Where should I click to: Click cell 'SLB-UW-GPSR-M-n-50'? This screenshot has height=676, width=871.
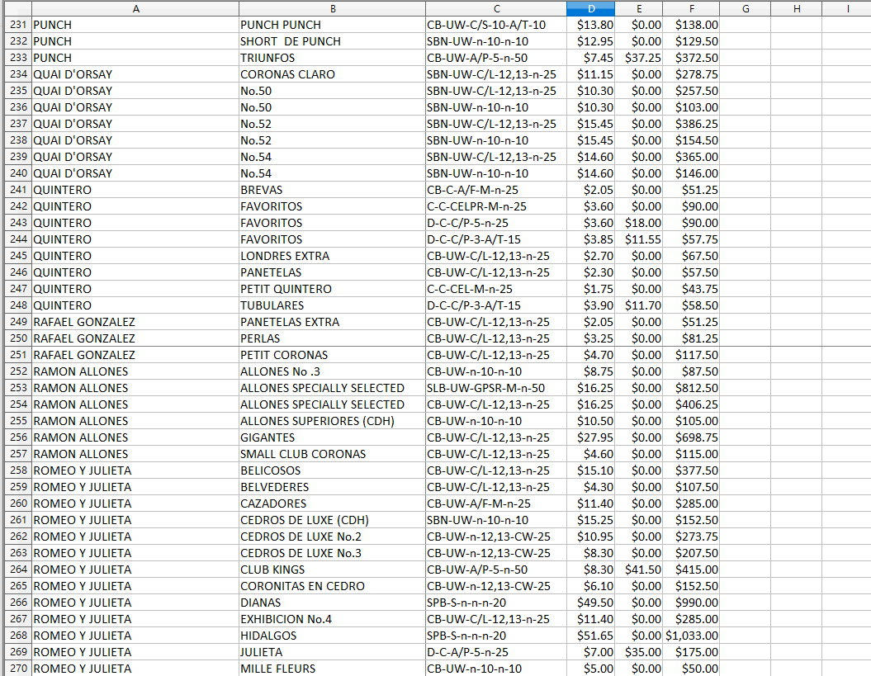(496, 388)
